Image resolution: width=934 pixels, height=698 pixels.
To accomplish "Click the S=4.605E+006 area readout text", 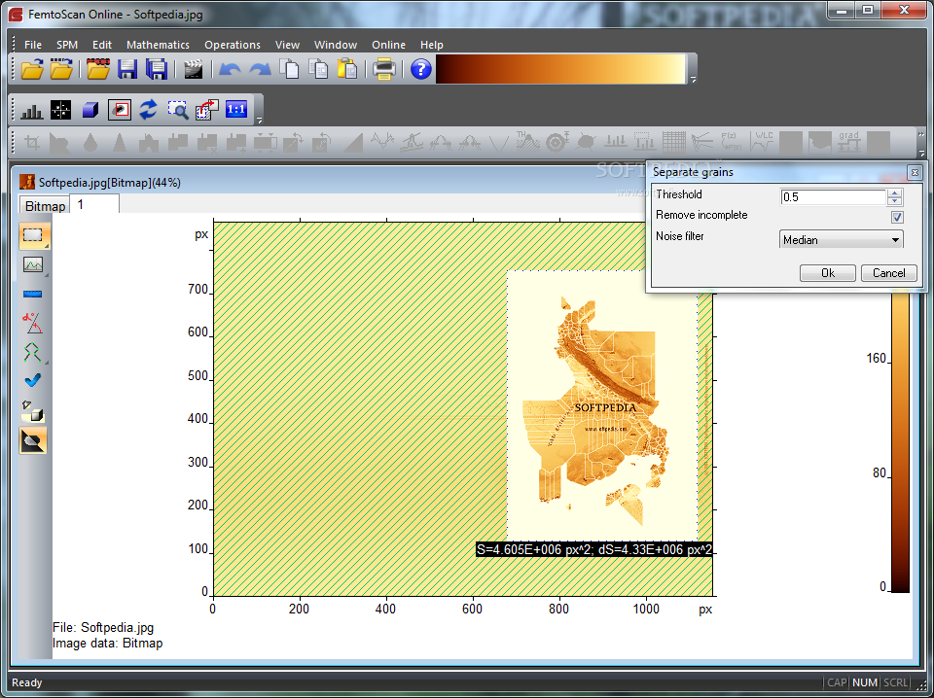I will [x=594, y=549].
